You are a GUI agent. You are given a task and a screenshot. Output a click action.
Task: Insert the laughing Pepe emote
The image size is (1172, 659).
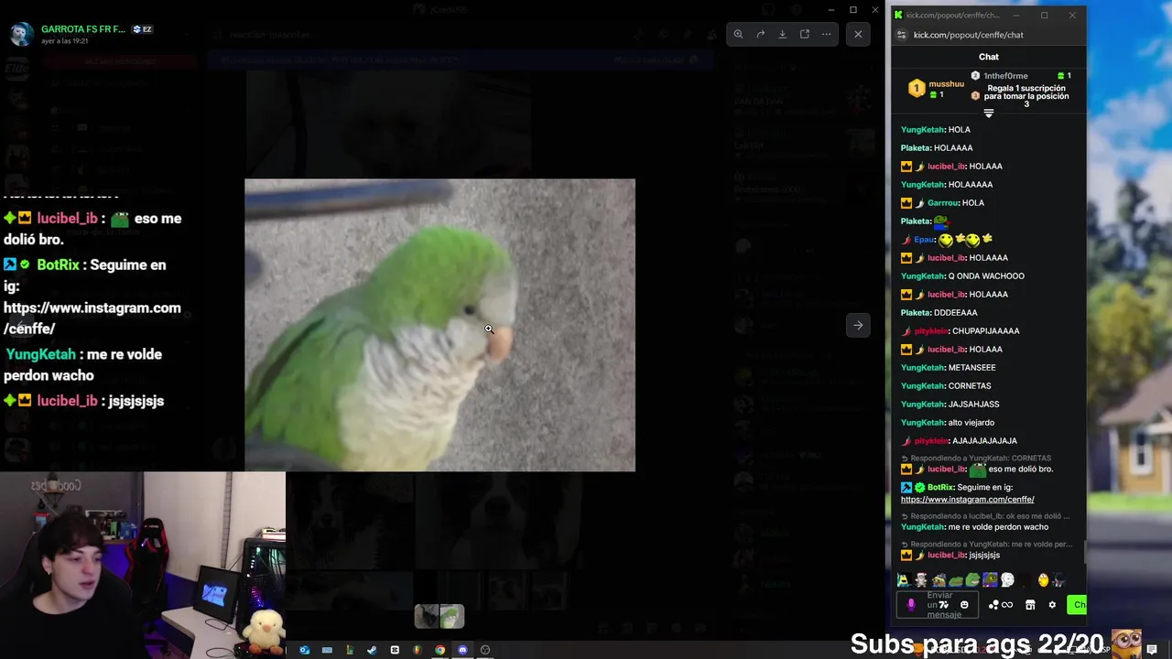(x=972, y=579)
